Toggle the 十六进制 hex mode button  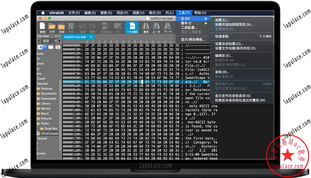click(x=132, y=27)
